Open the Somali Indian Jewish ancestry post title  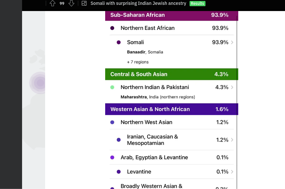pyautogui.click(x=138, y=3)
